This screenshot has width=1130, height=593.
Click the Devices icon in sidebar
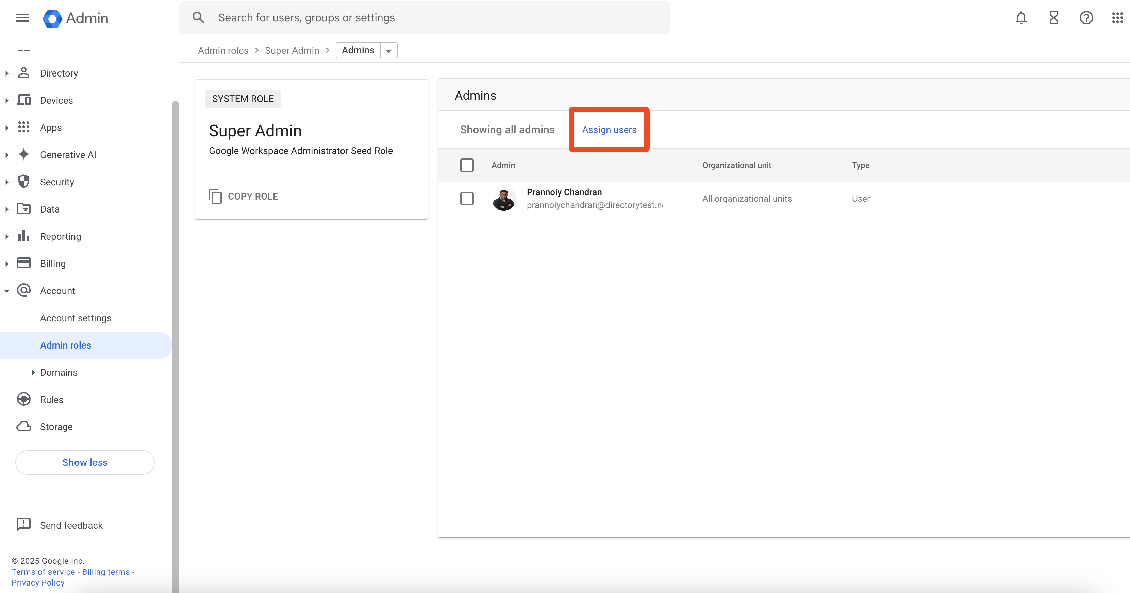pyautogui.click(x=24, y=100)
